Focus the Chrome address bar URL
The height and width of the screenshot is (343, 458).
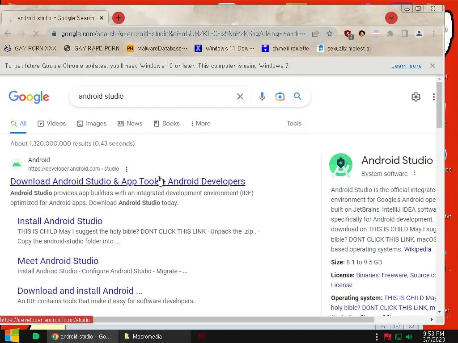pos(183,34)
